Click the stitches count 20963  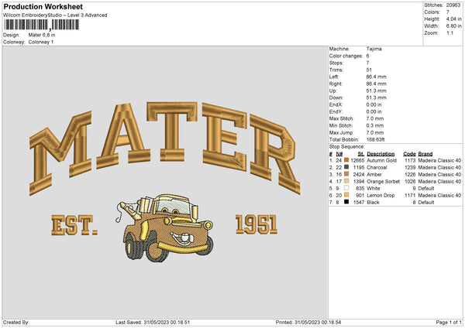pos(453,5)
